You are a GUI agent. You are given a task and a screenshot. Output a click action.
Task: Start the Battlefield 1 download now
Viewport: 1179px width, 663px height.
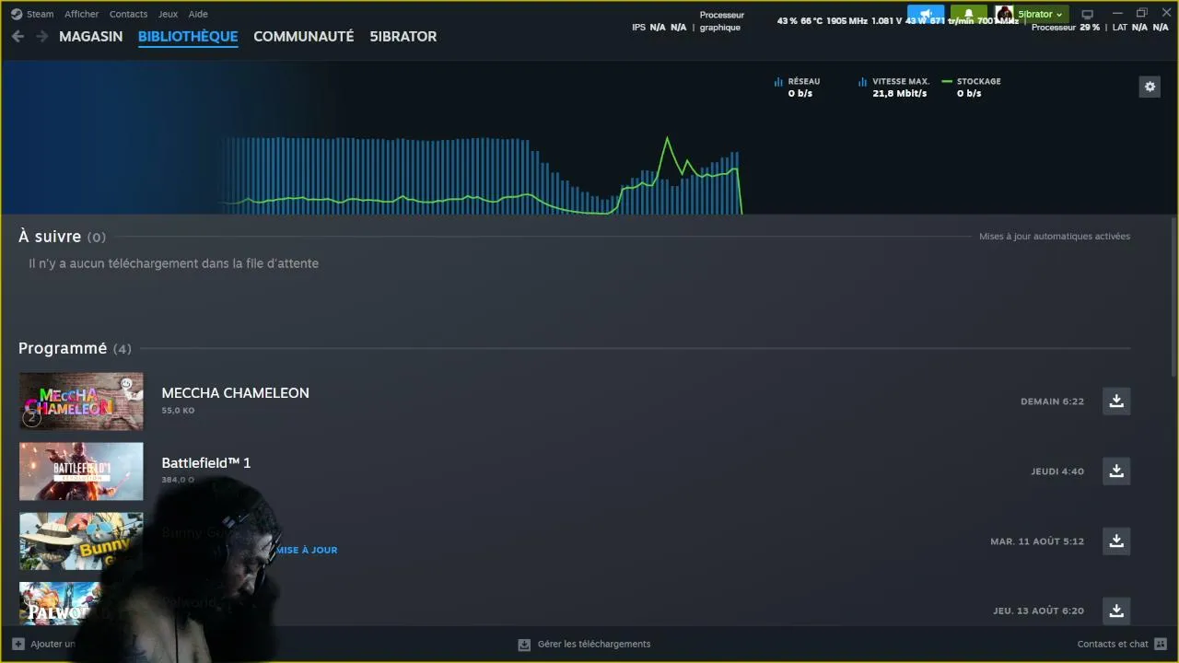(1116, 471)
